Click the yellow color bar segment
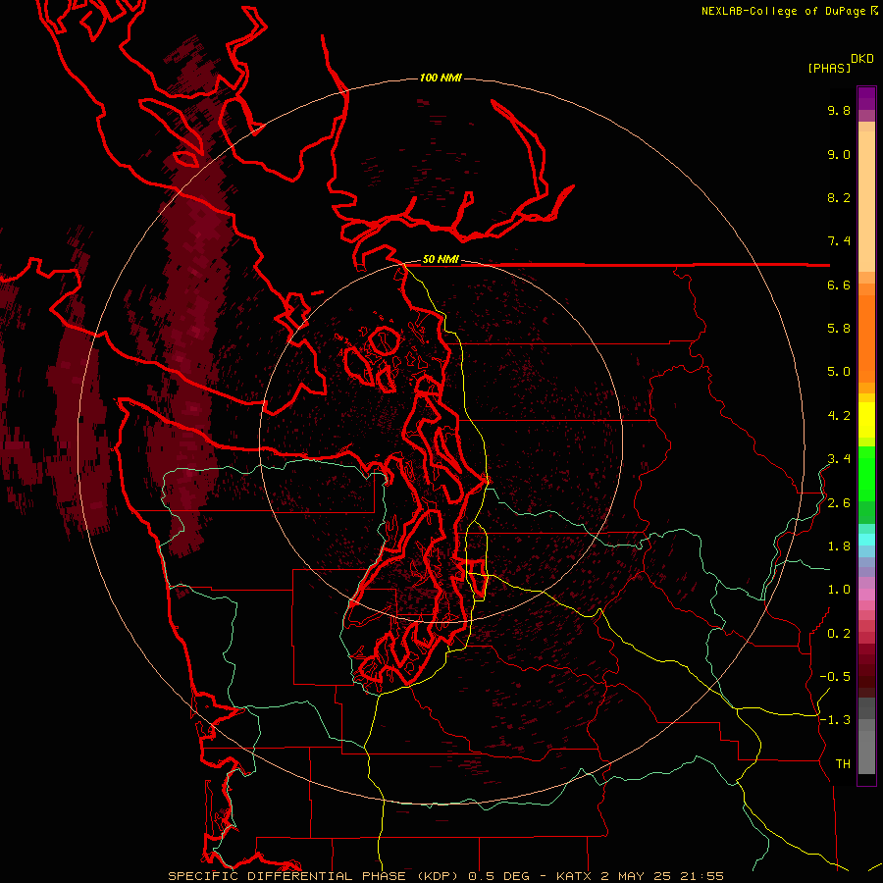The height and width of the screenshot is (883, 883). pos(866,420)
